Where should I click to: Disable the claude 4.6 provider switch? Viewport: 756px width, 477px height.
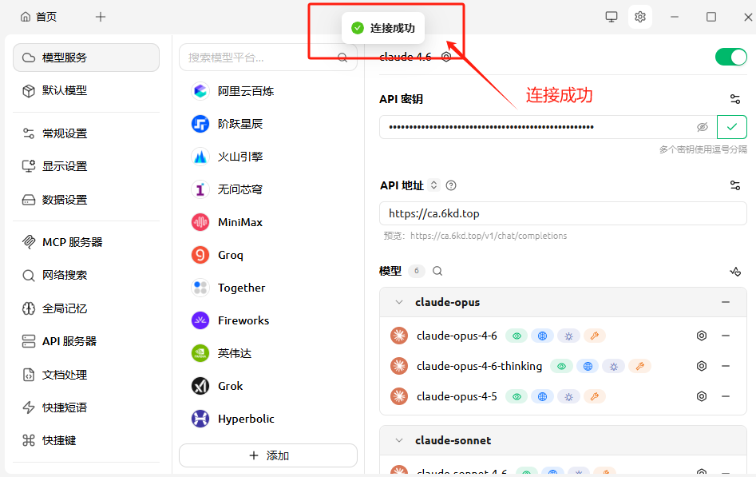pos(731,57)
